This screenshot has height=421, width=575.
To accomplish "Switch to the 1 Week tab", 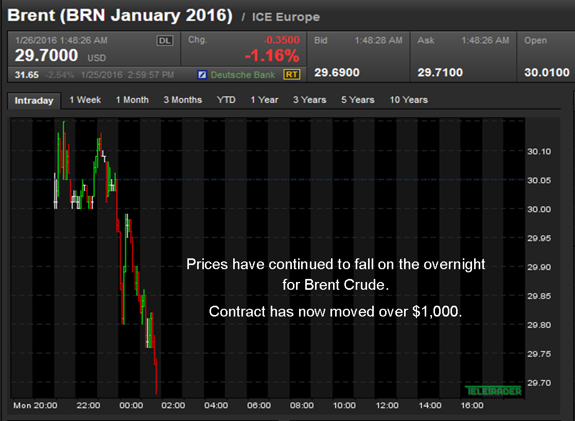I will 85,100.
